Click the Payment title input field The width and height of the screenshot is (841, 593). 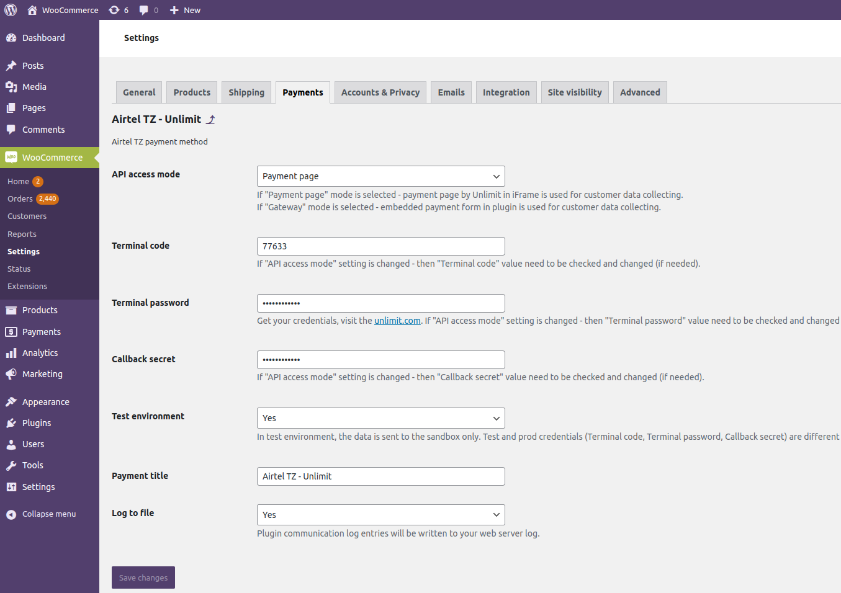381,476
